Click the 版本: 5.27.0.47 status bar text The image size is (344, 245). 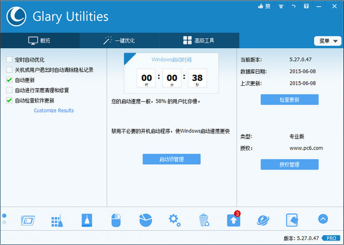click(x=301, y=238)
